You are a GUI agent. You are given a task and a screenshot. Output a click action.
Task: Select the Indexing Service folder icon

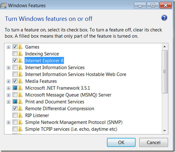pos(21,54)
